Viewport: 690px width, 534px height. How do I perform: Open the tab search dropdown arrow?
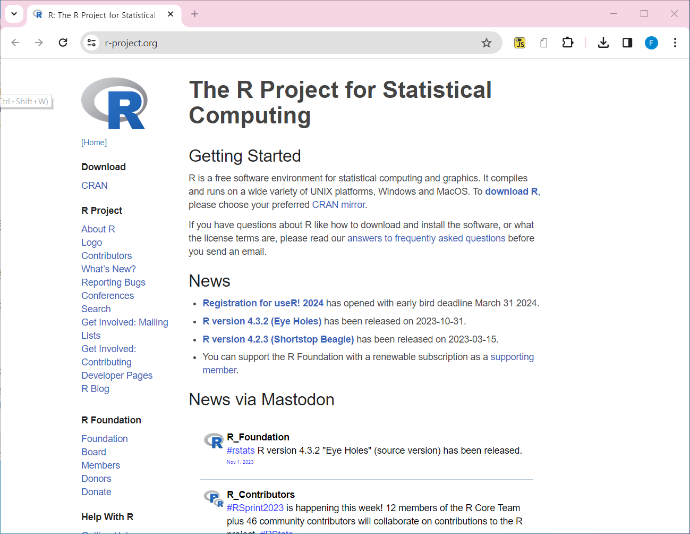pyautogui.click(x=14, y=14)
